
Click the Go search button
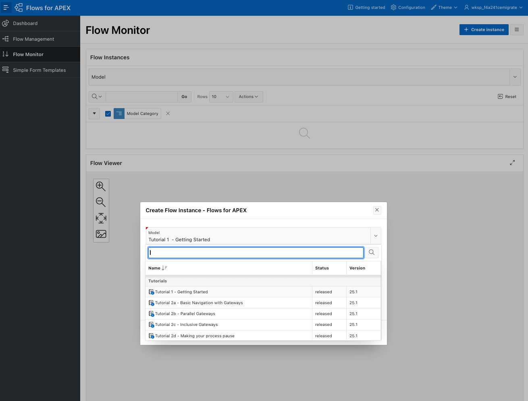(x=184, y=96)
